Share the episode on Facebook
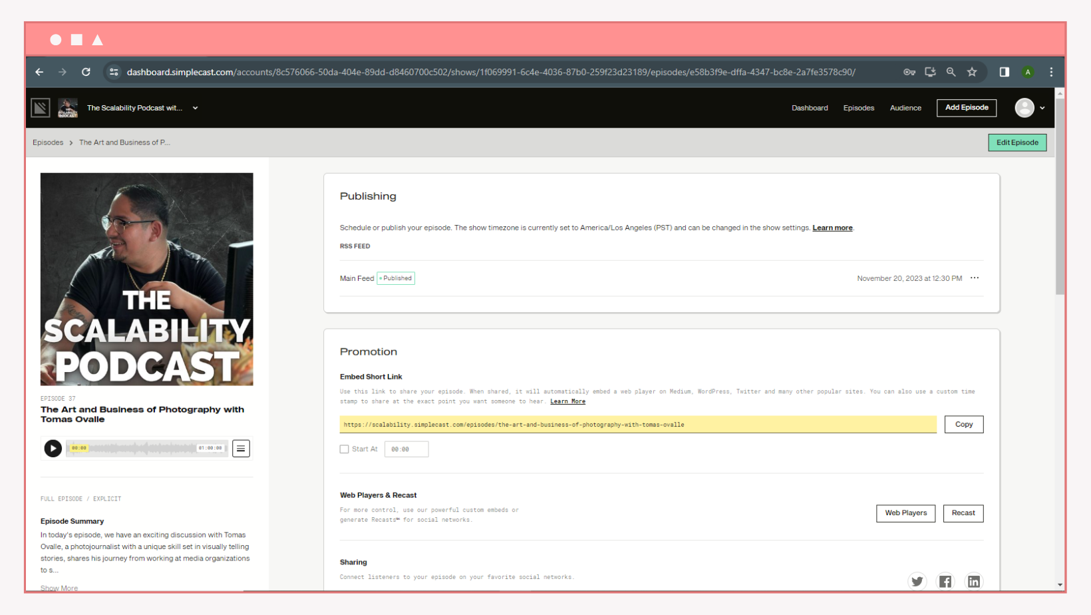This screenshot has height=615, width=1091. tap(945, 582)
